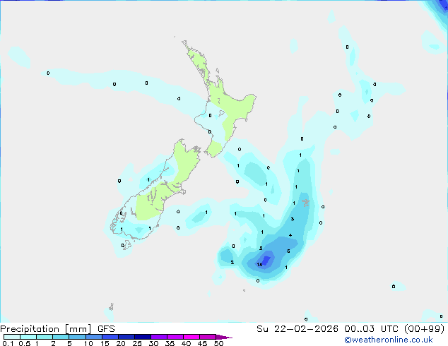Image resolution: width=448 pixels, height=346 pixels.
Task: Click the 0.1–0.5 mm legend color swatch
Action: tap(12, 337)
